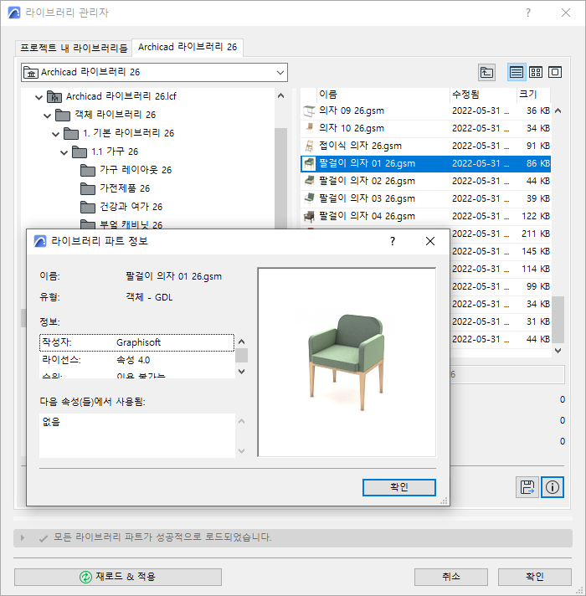The height and width of the screenshot is (596, 586).
Task: Select 팔걸이 의자 04 26.gsm file name
Action: [368, 216]
